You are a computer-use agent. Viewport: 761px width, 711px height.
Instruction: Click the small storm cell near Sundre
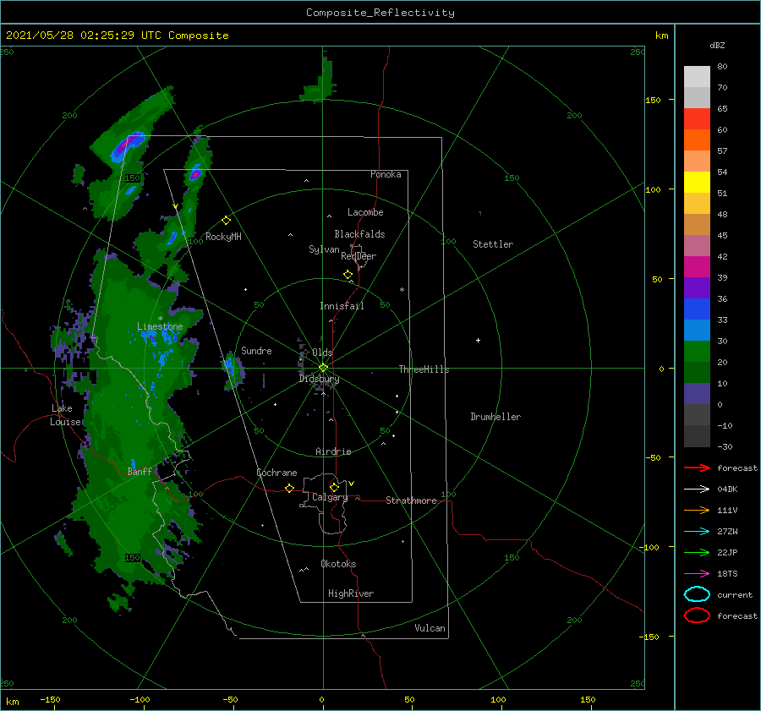(233, 369)
